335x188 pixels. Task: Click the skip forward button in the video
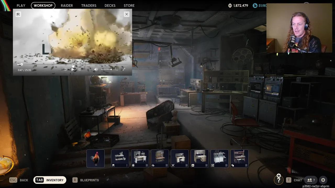80,69
